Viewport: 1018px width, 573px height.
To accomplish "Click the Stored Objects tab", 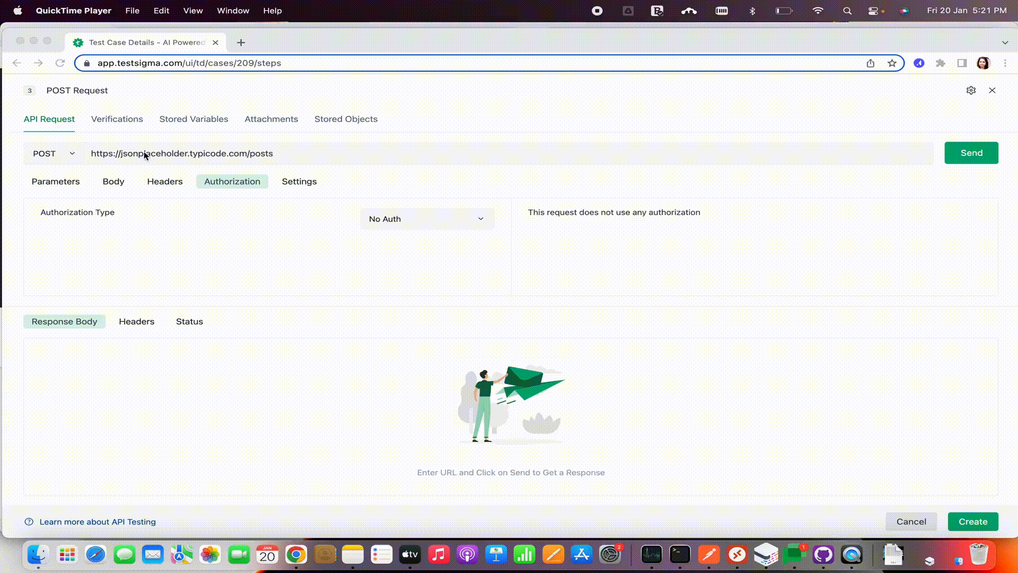I will click(x=346, y=119).
